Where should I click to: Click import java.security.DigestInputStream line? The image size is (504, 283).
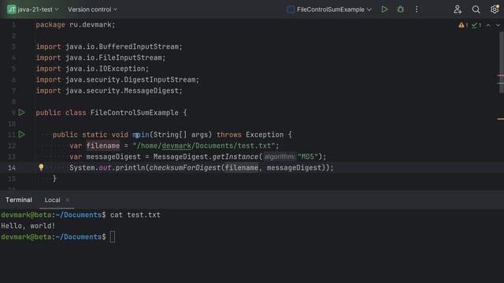click(117, 79)
